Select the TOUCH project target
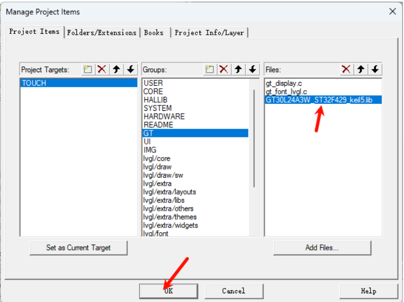This screenshot has width=404, height=302. click(79, 83)
